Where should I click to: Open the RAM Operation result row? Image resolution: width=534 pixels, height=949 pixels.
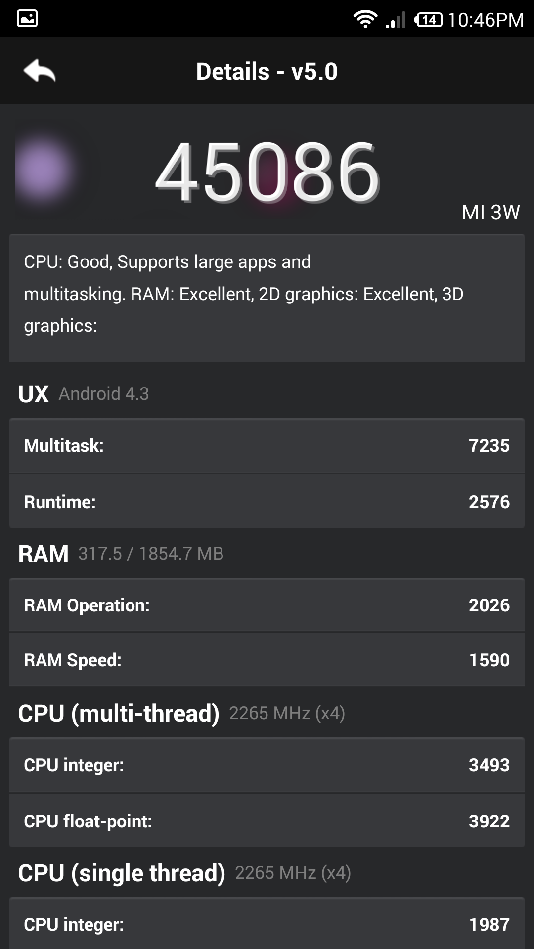click(267, 605)
